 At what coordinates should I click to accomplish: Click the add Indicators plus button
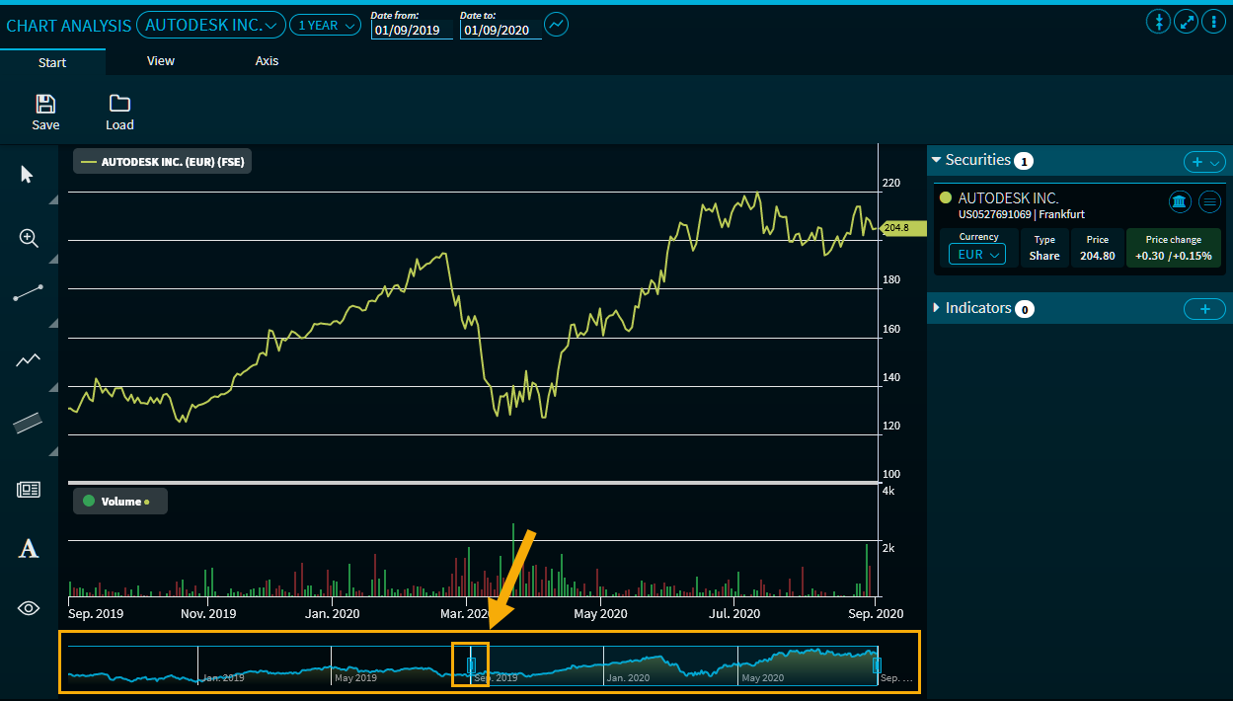pyautogui.click(x=1203, y=309)
